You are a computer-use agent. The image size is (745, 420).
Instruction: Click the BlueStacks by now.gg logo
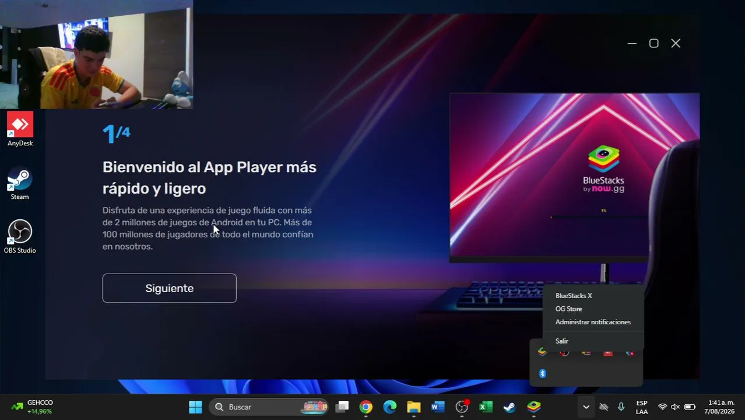(603, 169)
